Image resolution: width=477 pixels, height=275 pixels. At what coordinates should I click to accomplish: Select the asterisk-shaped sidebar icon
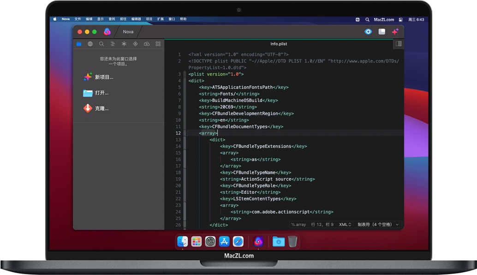(x=124, y=44)
